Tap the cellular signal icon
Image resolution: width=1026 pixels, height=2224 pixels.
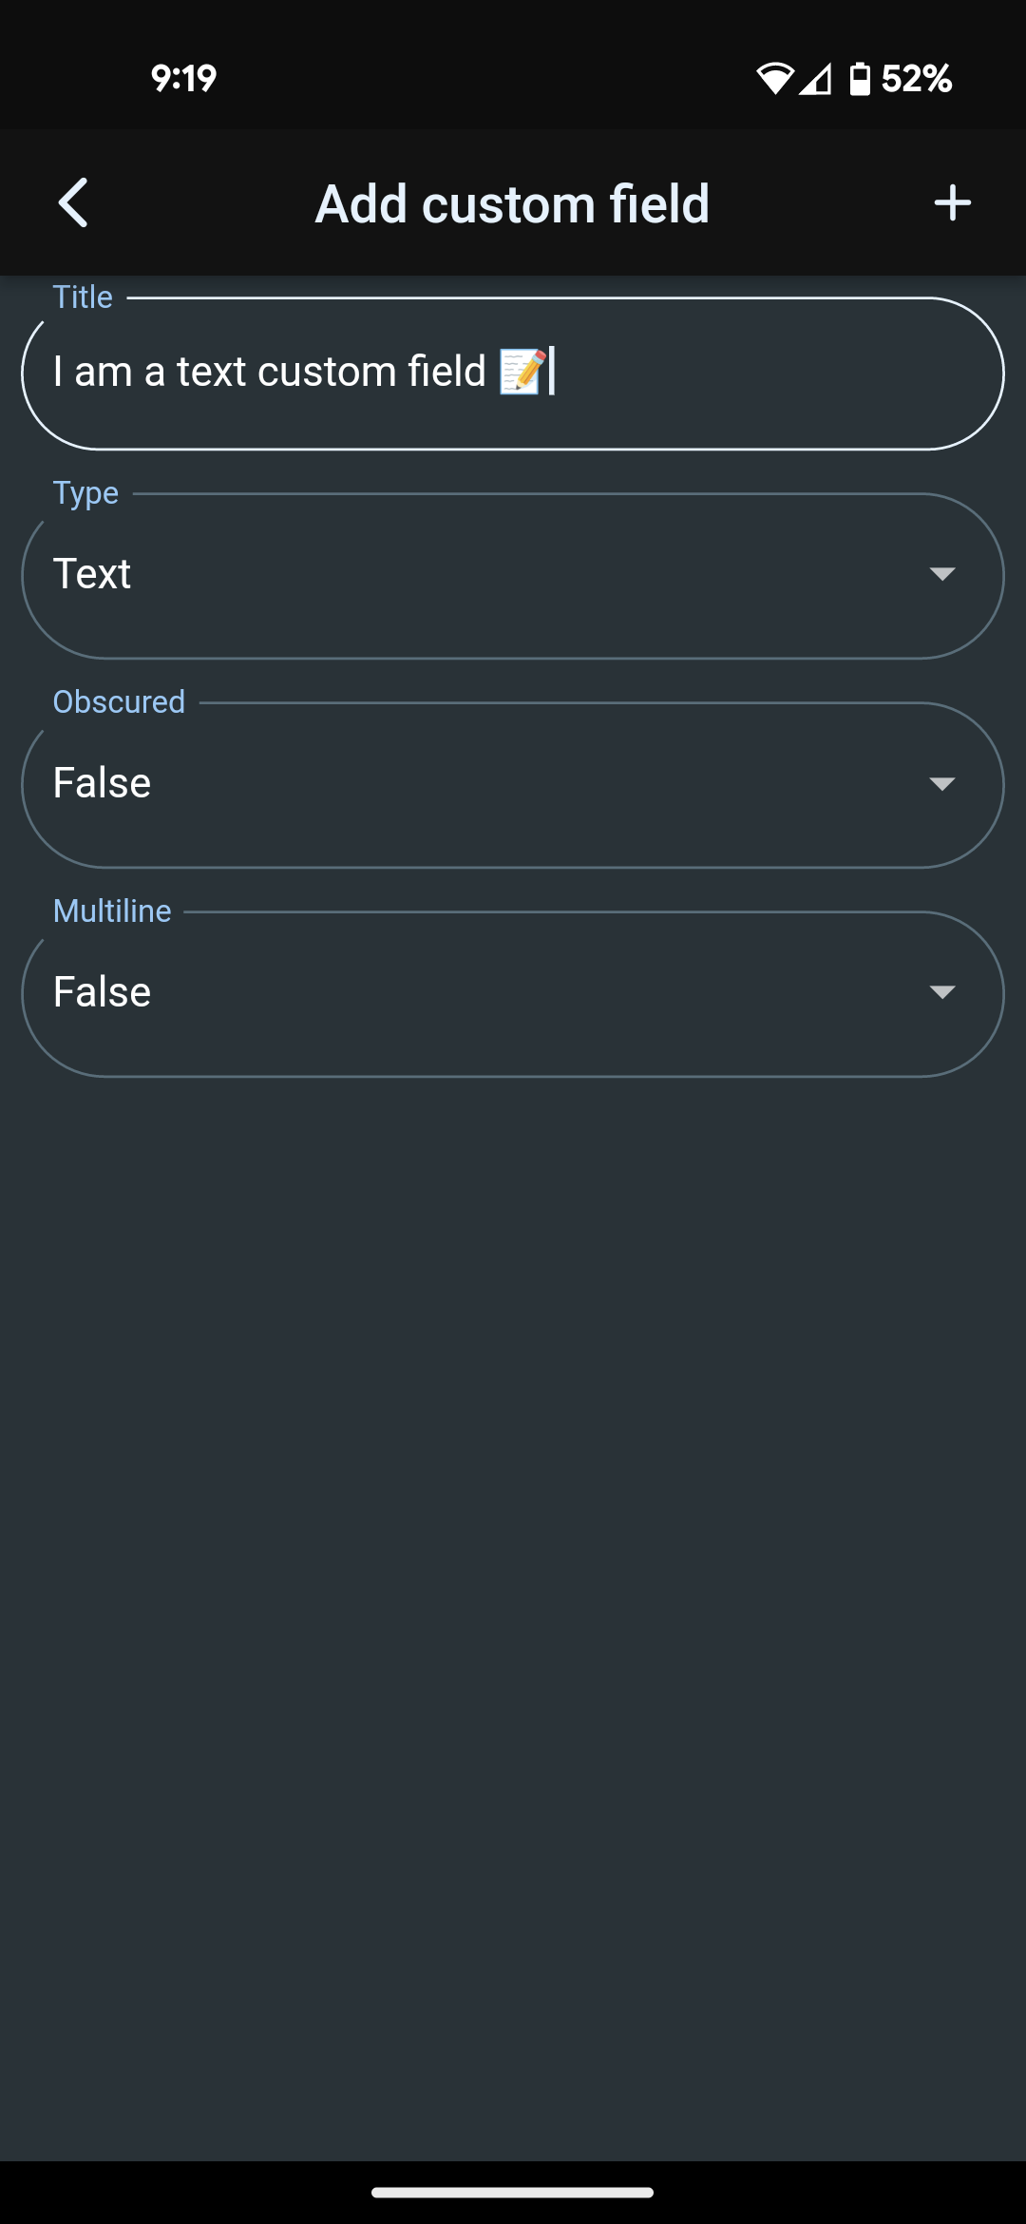coord(815,79)
